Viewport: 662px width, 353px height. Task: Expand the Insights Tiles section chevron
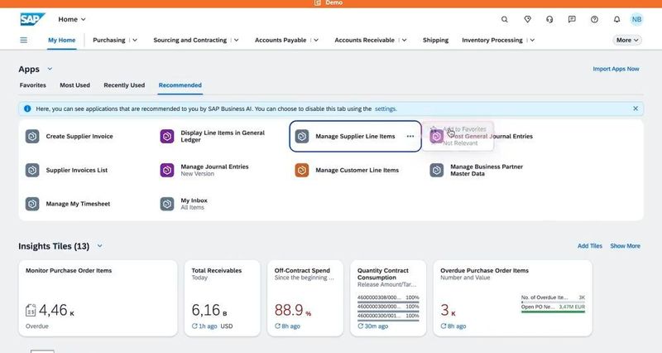point(99,246)
